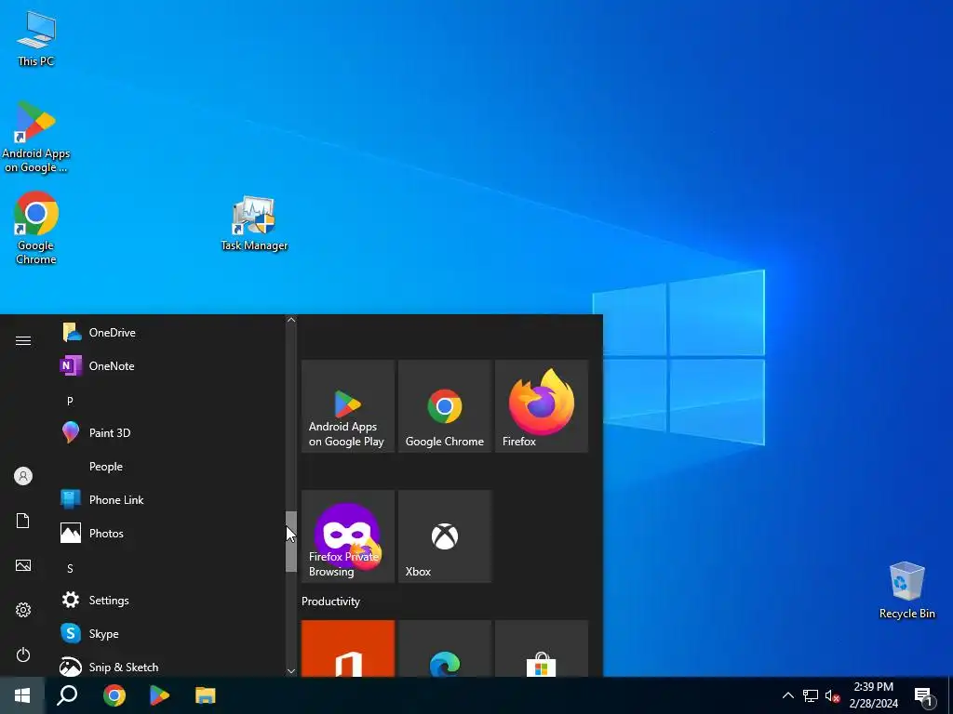
Task: Open the network status tray icon
Action: pos(811,695)
